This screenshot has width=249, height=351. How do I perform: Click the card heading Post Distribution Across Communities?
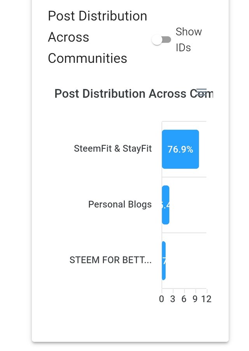pyautogui.click(x=97, y=37)
